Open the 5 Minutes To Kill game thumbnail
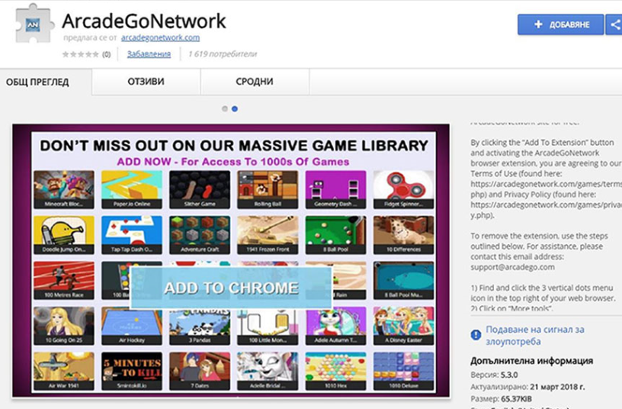This screenshot has width=622, height=409. pos(132,371)
